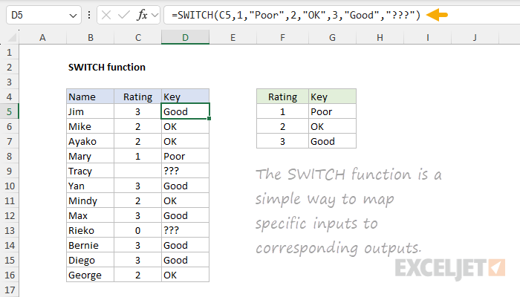Image resolution: width=520 pixels, height=297 pixels.
Task: Click the 'Key' header in column G
Action: point(332,97)
